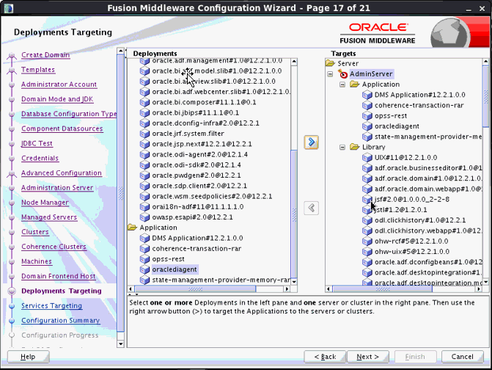Image resolution: width=492 pixels, height=370 pixels.
Task: Click the Server folder icon in Targets
Action: click(x=331, y=63)
